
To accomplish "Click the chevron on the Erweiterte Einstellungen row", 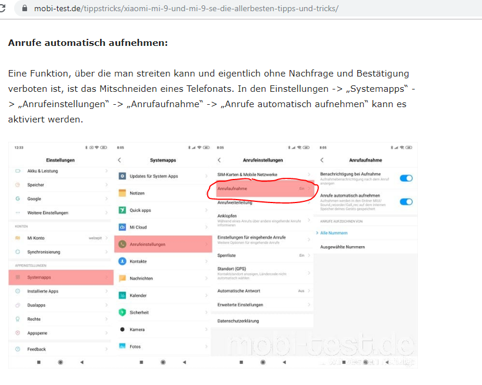I will 308,305.
